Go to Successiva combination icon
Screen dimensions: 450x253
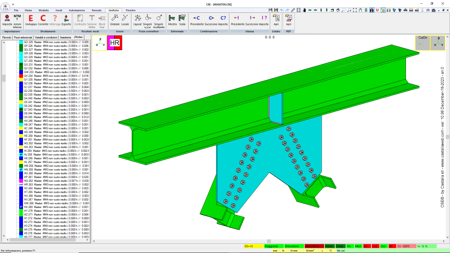(x=211, y=20)
